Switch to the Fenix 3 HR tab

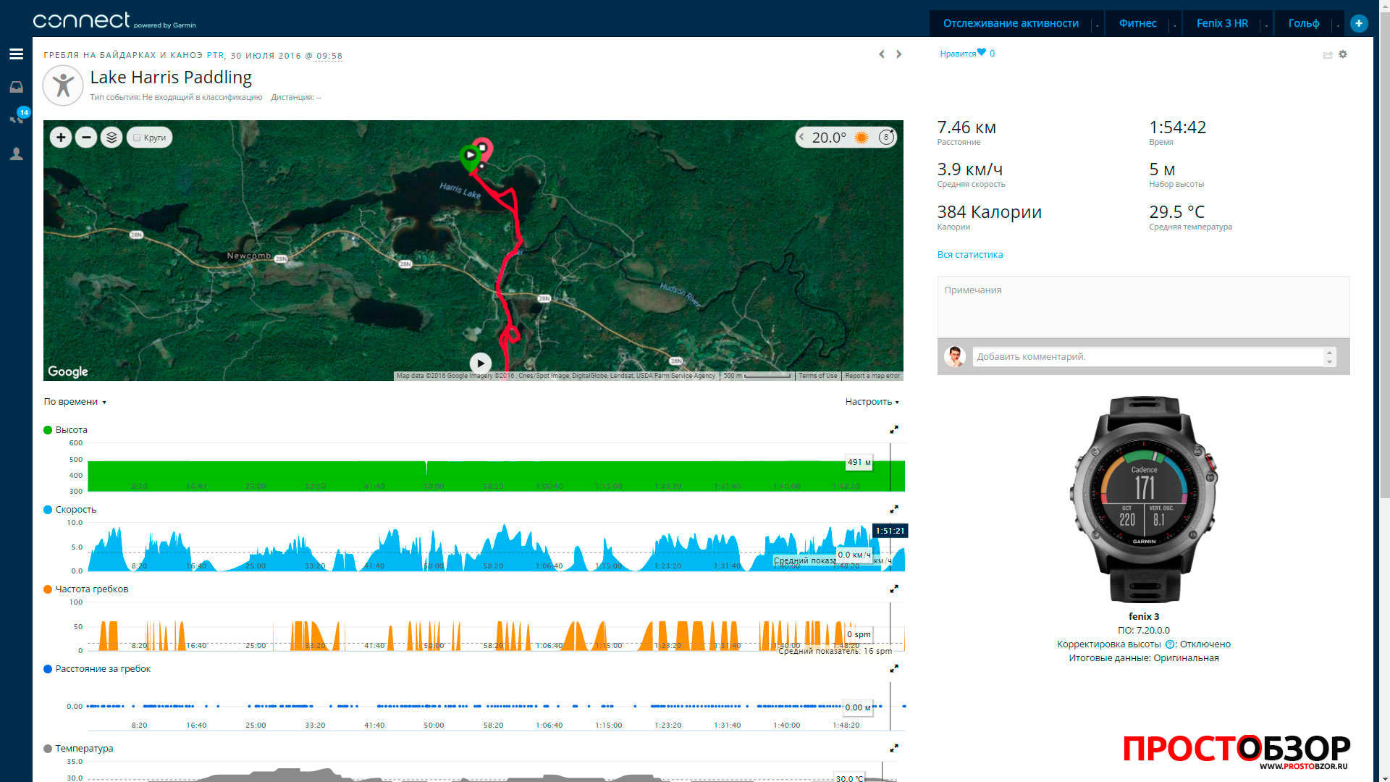(1222, 23)
